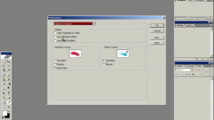The height and width of the screenshot is (120, 214).
Task: Click the Navigator zoom percentage field
Action: pos(180,18)
